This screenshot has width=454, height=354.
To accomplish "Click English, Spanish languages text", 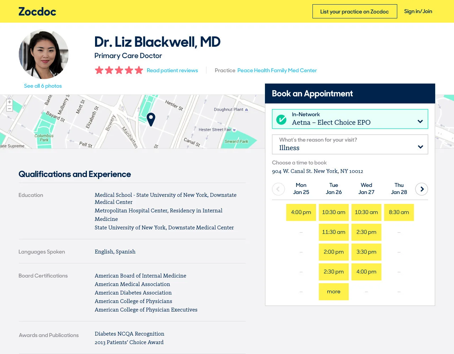I will coord(115,252).
